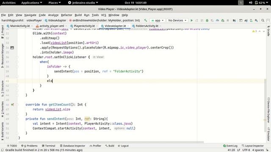Click the Stop square icon in toolbar
The width and height of the screenshot is (271, 152).
tap(228, 20)
